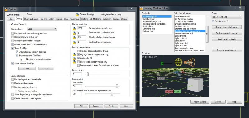Toggle Tint for X, Y, Z checkbox

pyautogui.click(x=213, y=21)
